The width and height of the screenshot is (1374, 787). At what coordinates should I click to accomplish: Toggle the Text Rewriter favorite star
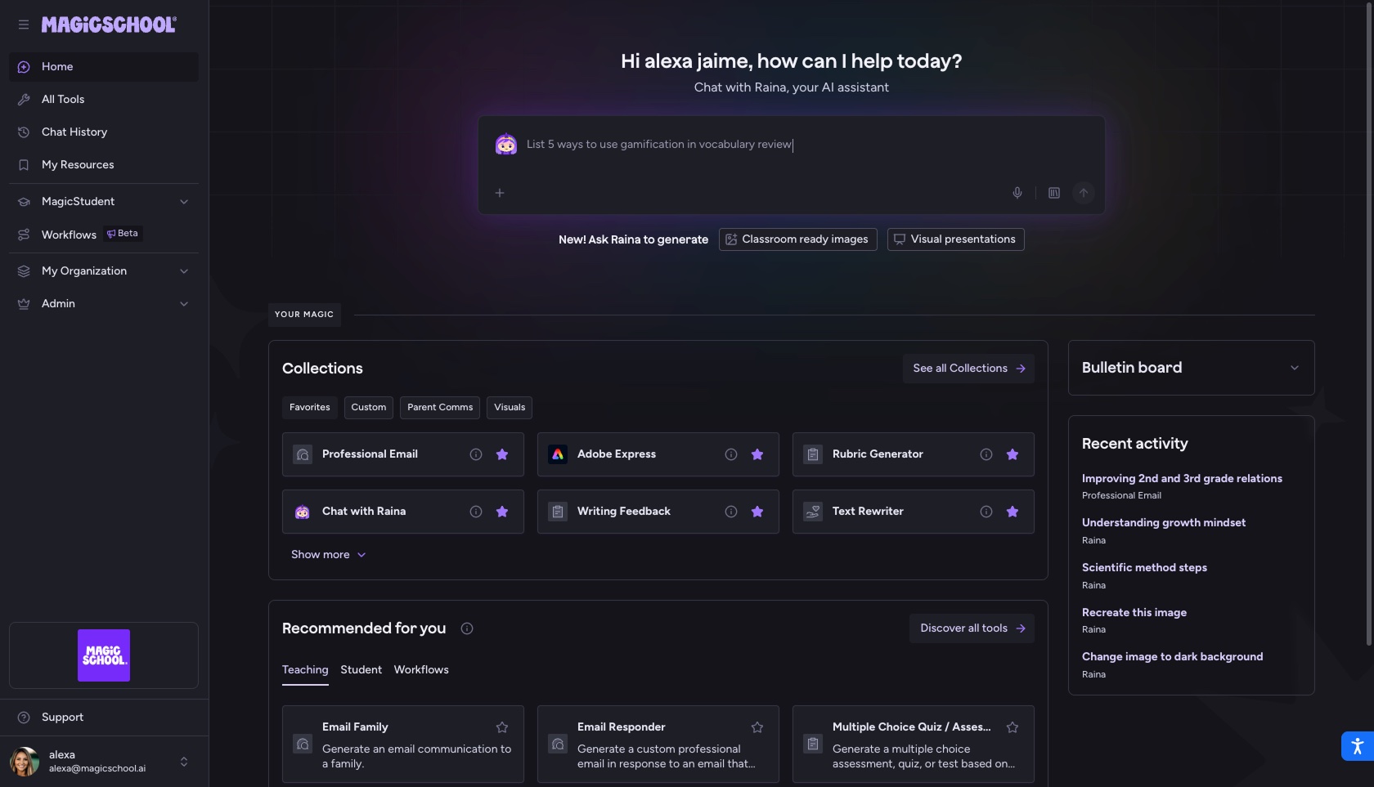point(1013,512)
